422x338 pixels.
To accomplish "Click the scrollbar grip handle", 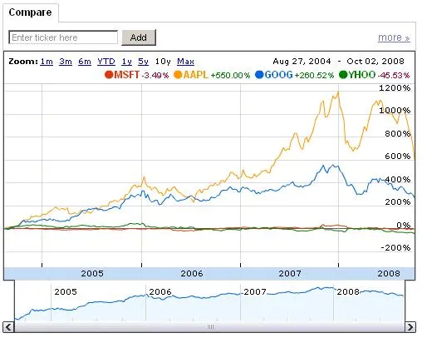I will click(210, 327).
